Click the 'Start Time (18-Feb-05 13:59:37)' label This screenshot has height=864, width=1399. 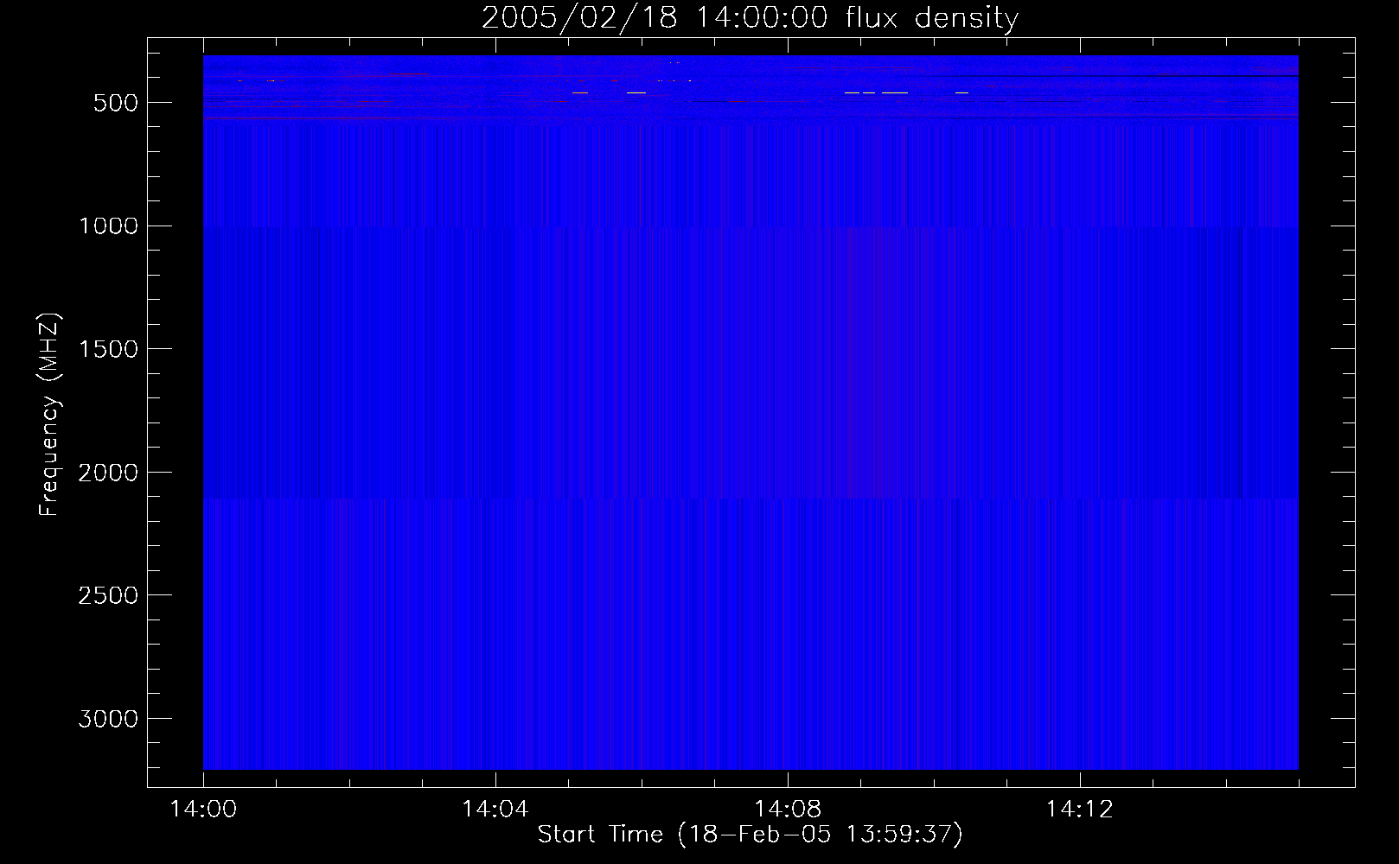pyautogui.click(x=750, y=835)
